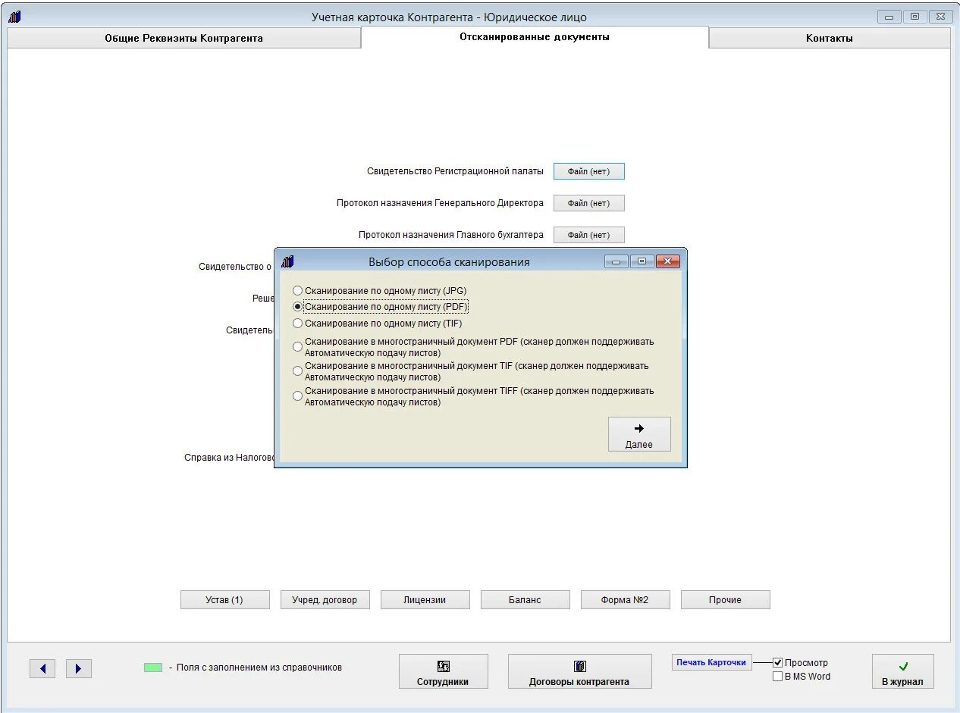Open the Лицензии documents
The image size is (960, 713).
[x=425, y=600]
